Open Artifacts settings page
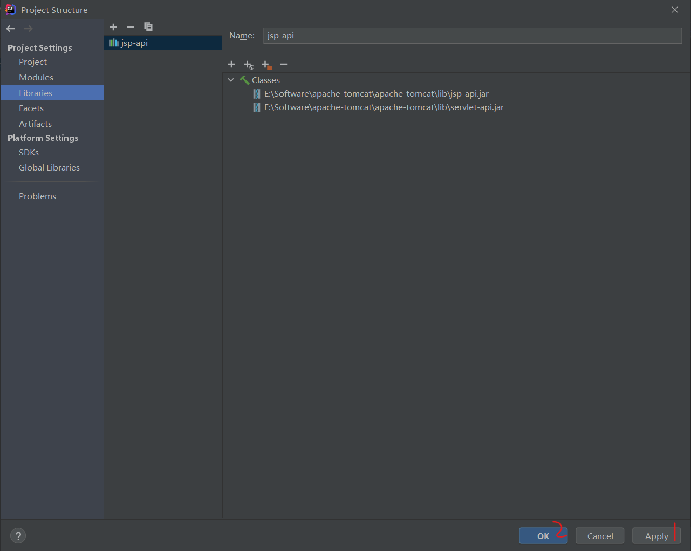Viewport: 691px width, 551px height. 35,124
